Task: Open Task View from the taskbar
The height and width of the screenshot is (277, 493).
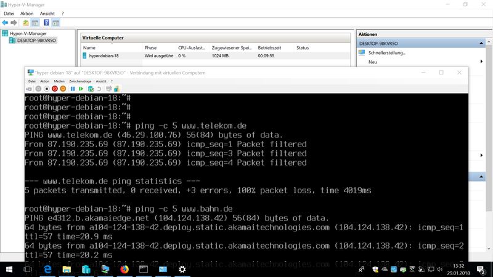Action: (28, 270)
